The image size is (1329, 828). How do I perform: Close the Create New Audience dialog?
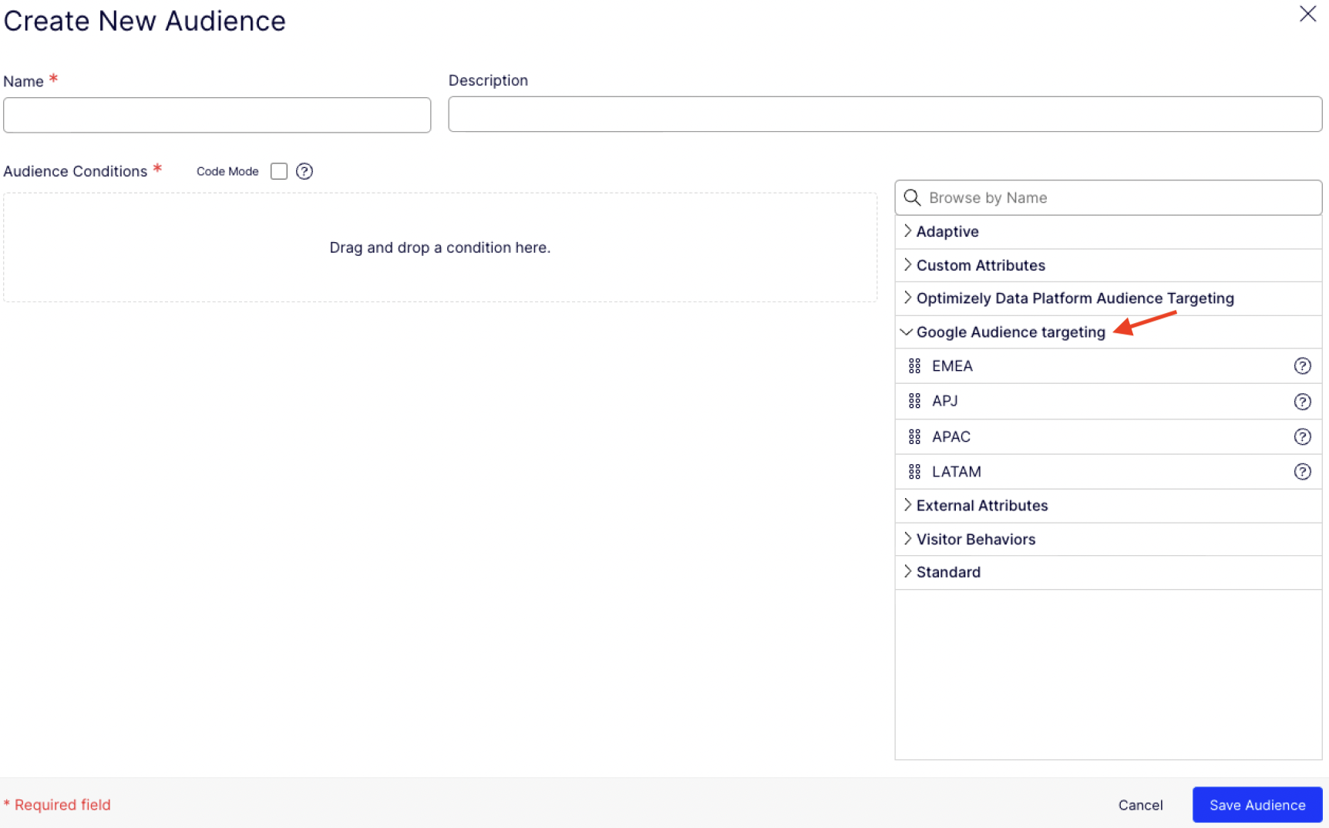[1307, 14]
